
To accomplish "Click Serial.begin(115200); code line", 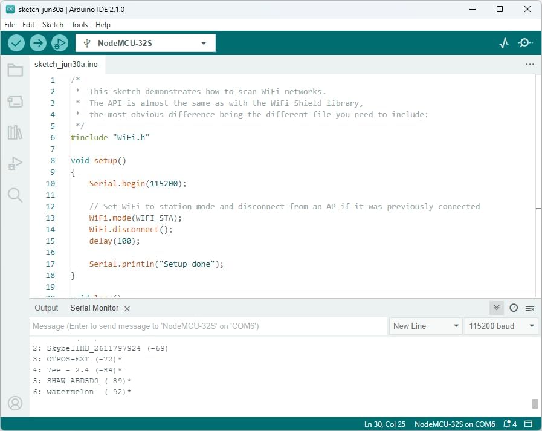I will click(x=138, y=184).
